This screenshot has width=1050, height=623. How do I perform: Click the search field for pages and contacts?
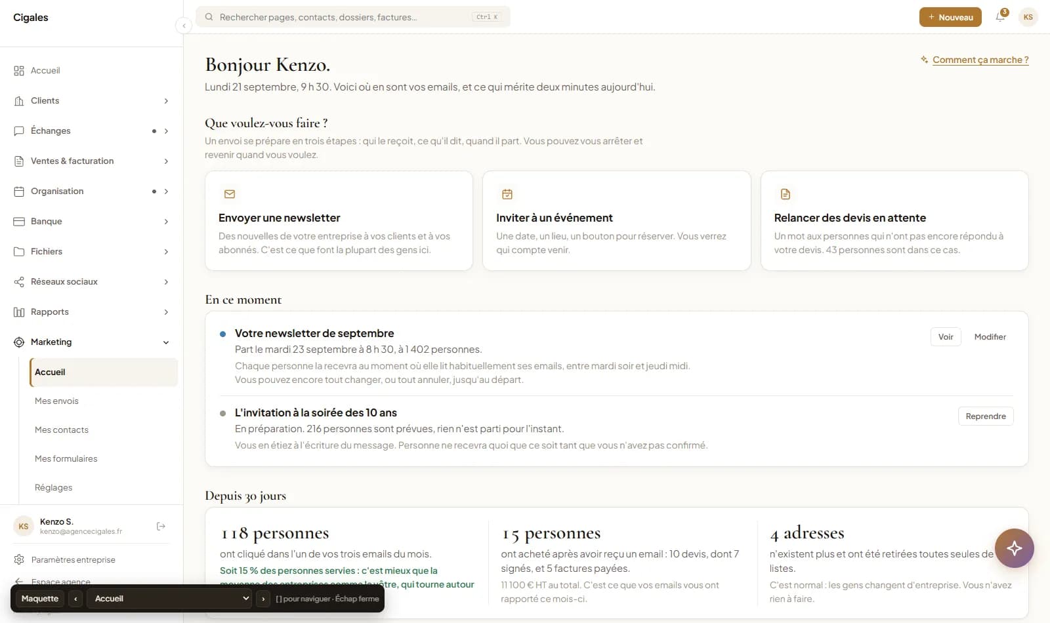(353, 17)
